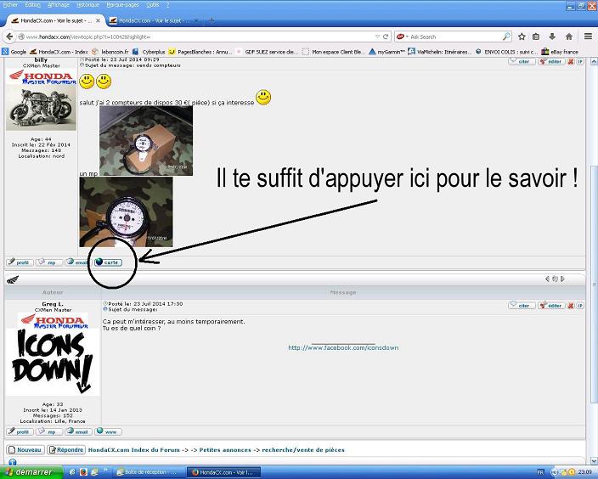Open the Outils menu

153,5
